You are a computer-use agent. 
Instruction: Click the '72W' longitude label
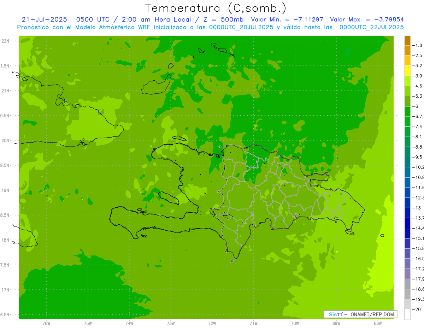click(x=212, y=323)
